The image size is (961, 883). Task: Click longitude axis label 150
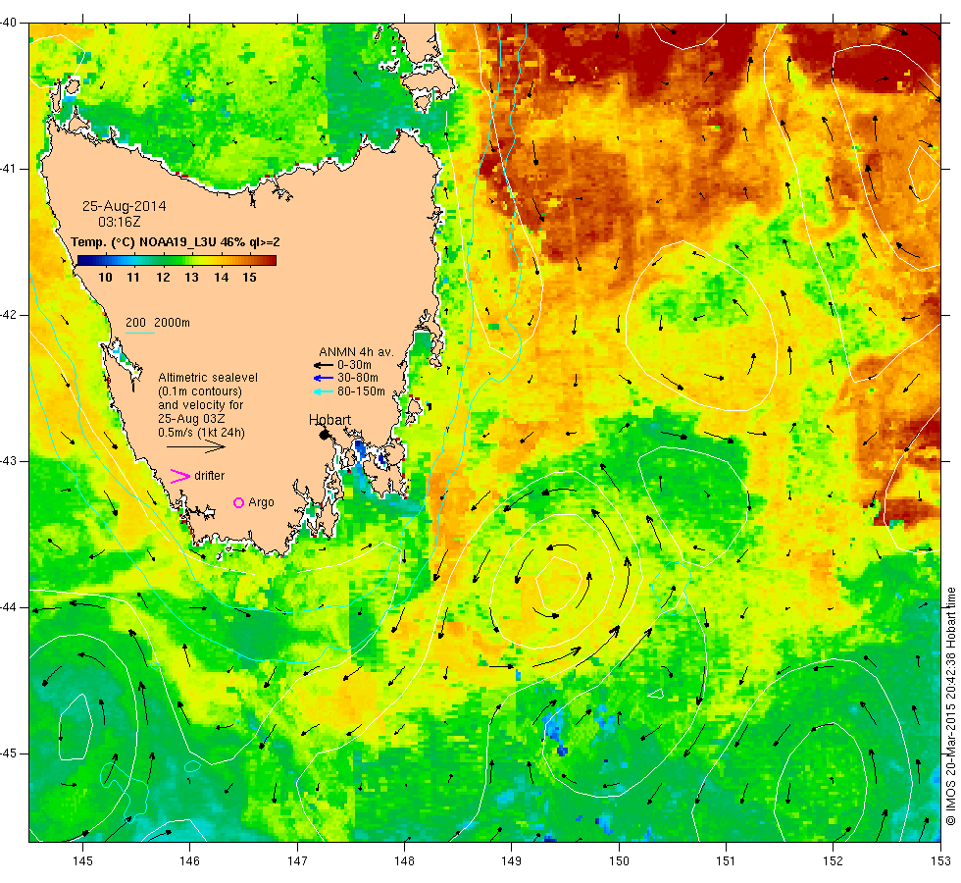[x=619, y=861]
